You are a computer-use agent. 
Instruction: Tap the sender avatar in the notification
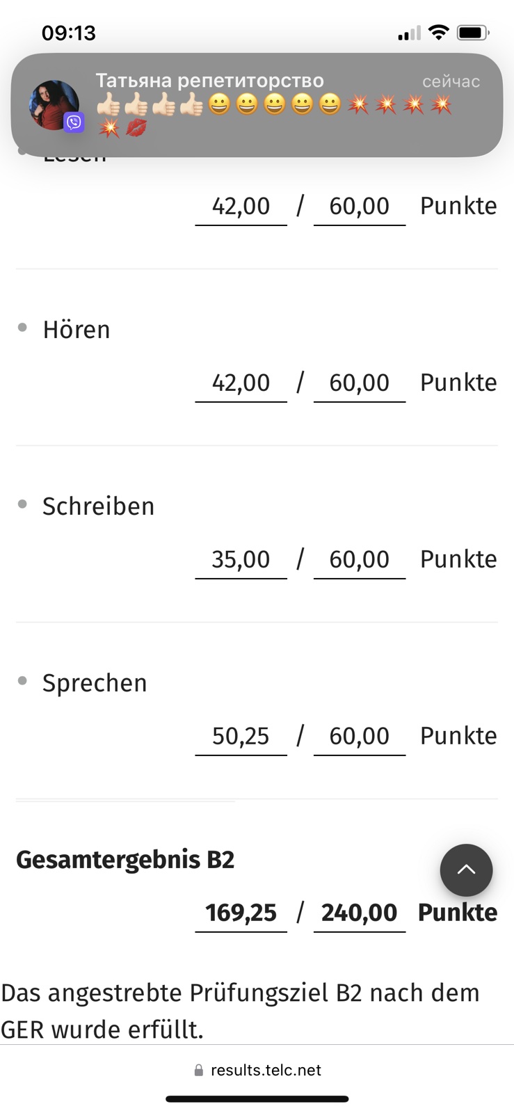click(x=54, y=105)
